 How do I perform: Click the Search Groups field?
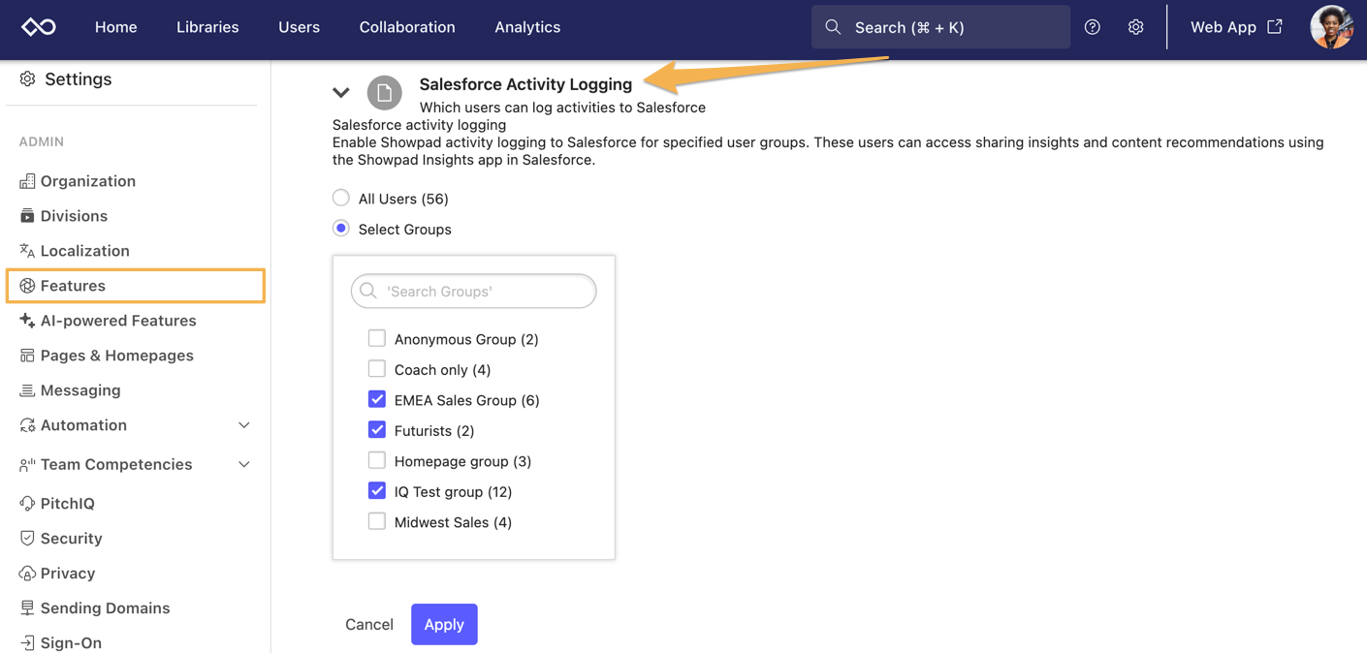tap(474, 291)
